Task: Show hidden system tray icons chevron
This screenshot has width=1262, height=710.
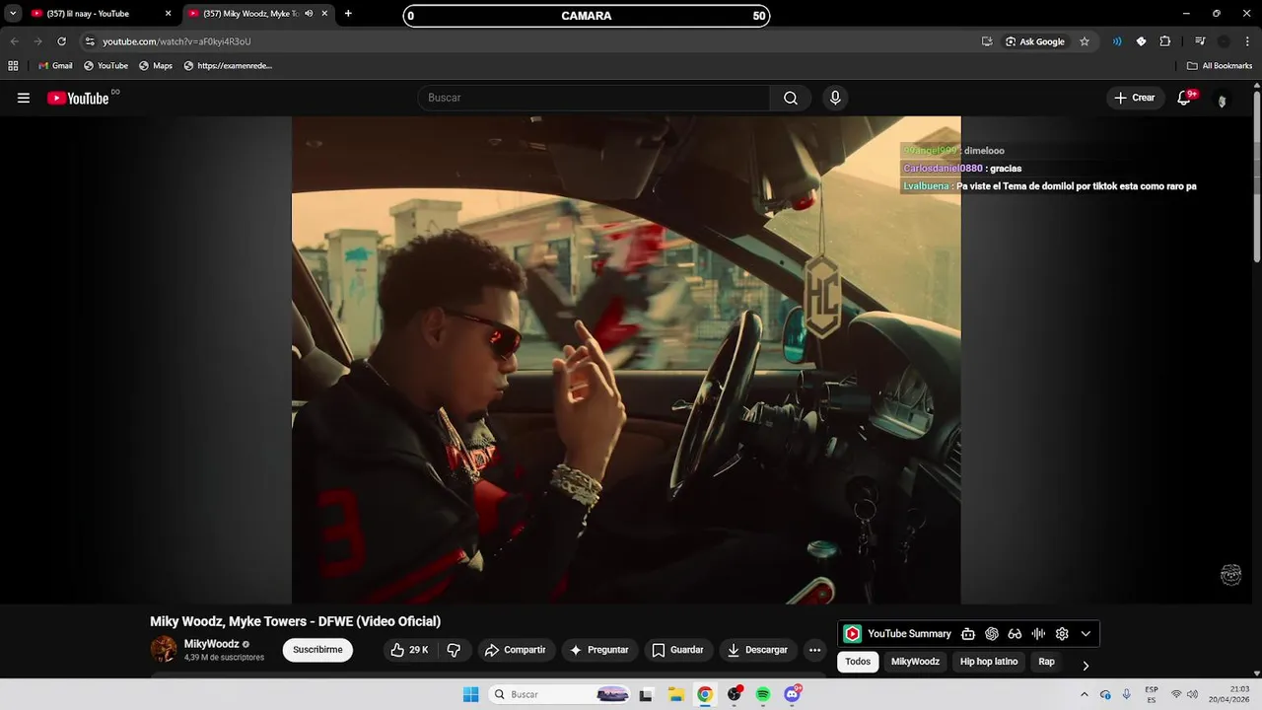Action: tap(1085, 694)
